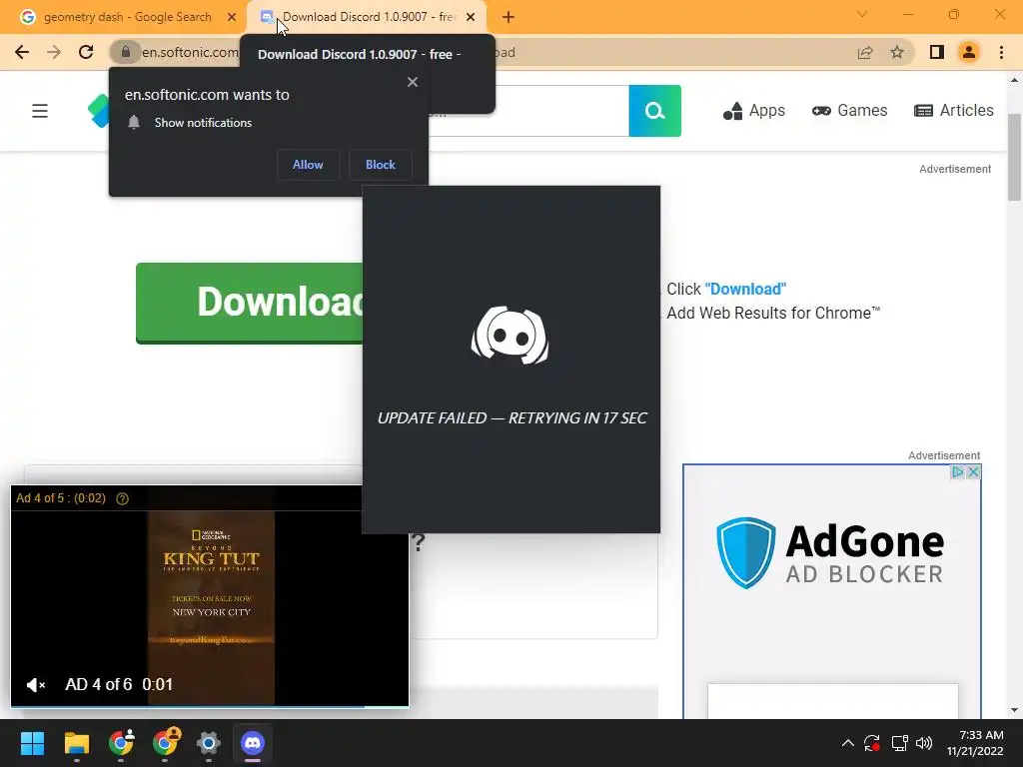
Task: Open the first Chrome taskbar icon
Action: [121, 743]
